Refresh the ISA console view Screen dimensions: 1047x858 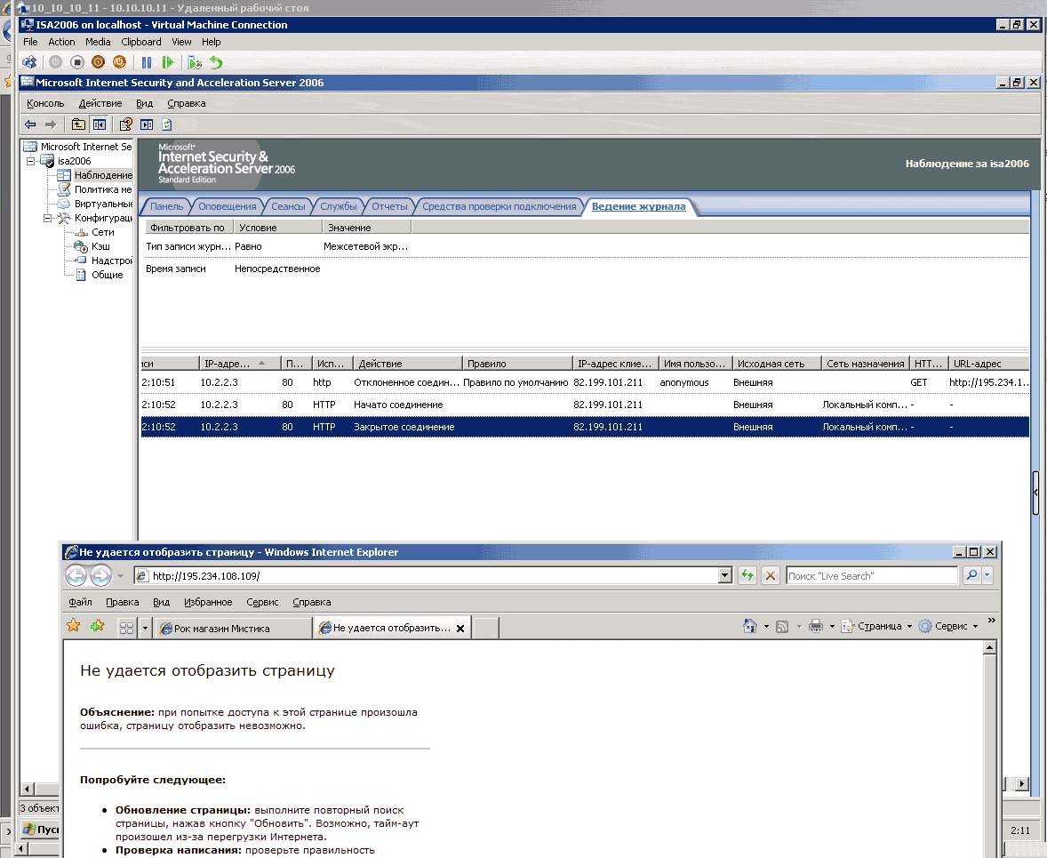pyautogui.click(x=167, y=124)
